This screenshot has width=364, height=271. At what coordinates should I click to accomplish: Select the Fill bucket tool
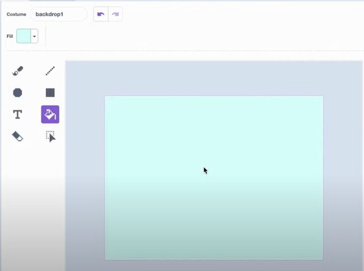[50, 115]
